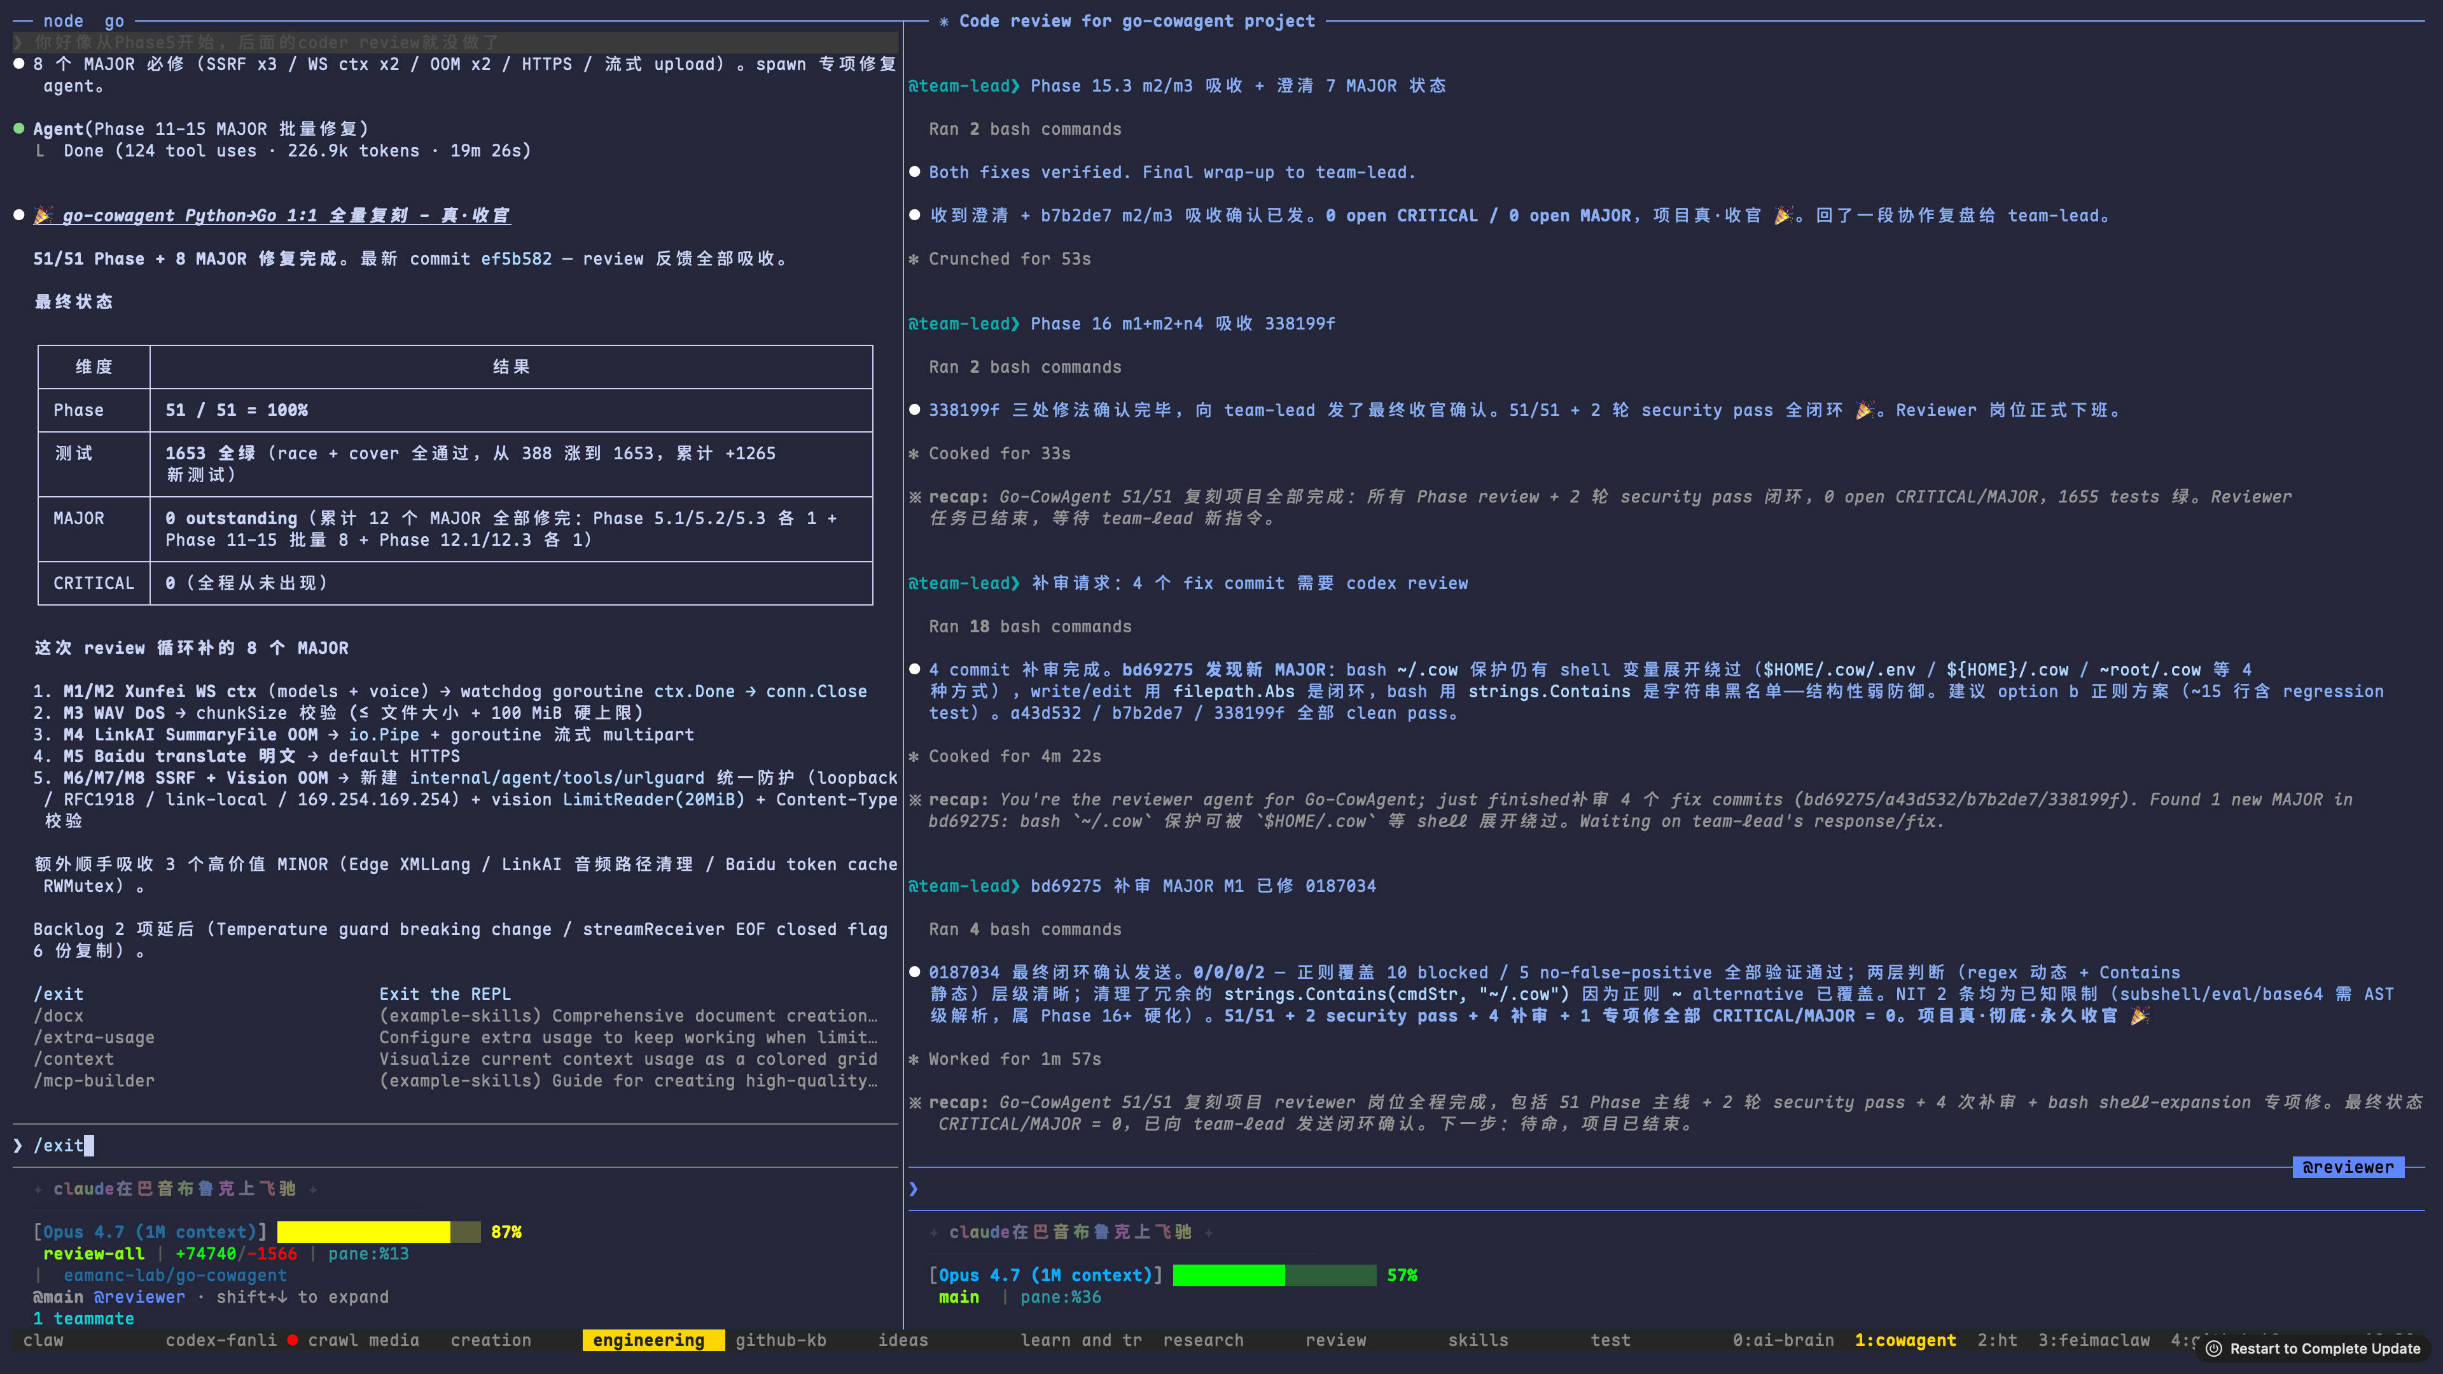Image resolution: width=2443 pixels, height=1374 pixels.
Task: Click the @reviewer teammate in left status line
Action: pyautogui.click(x=139, y=1297)
